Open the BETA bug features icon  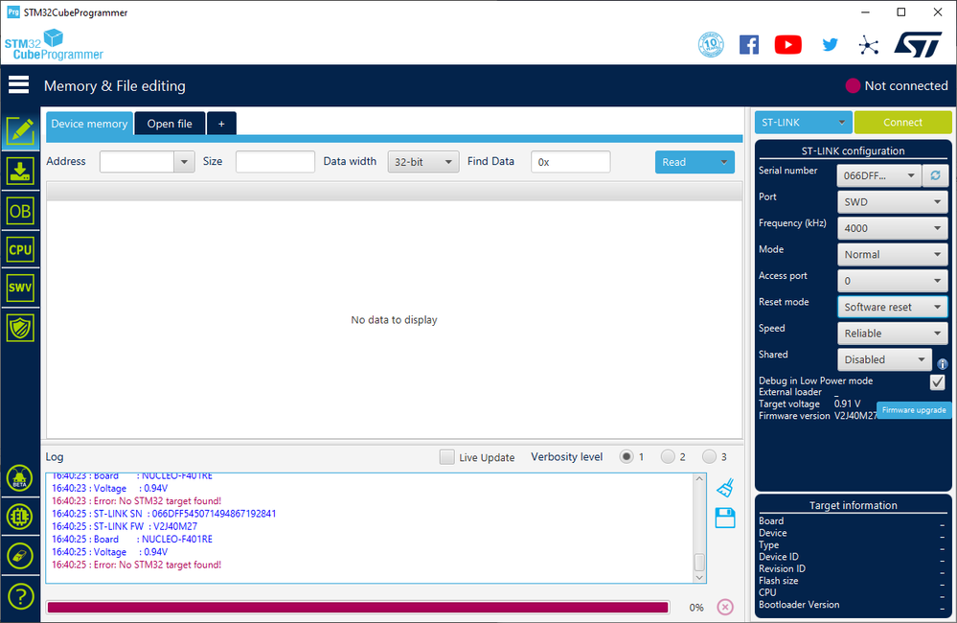tap(19, 478)
